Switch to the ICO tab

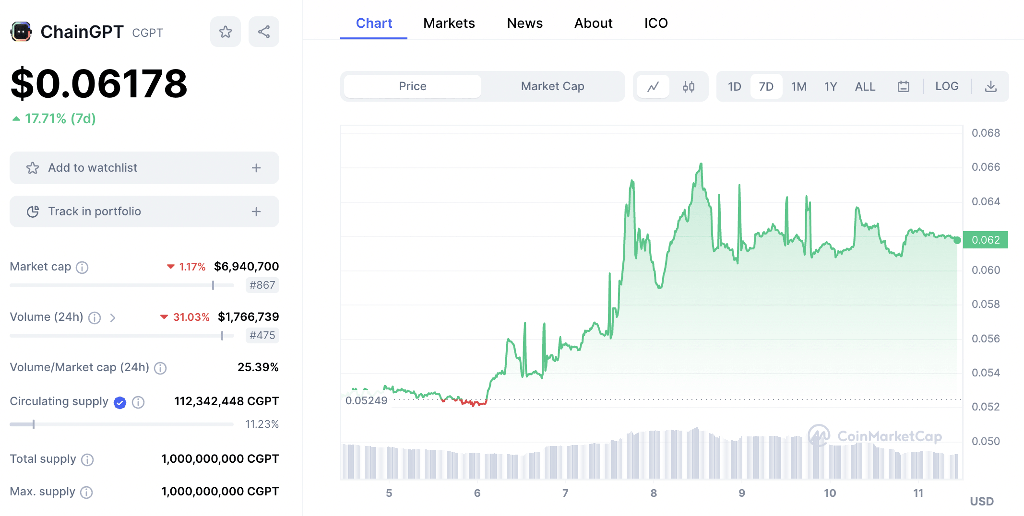click(x=656, y=23)
